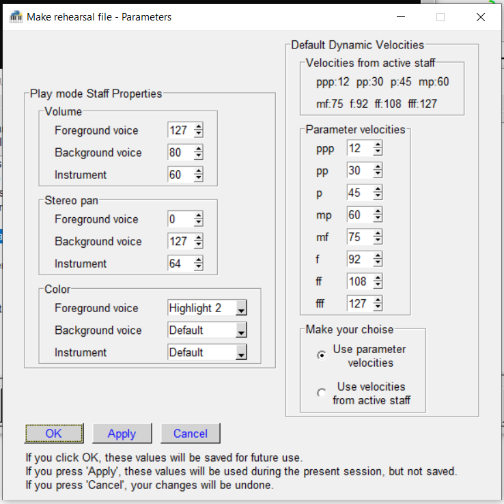
Task: Increase p parameter velocity
Action: point(378,188)
